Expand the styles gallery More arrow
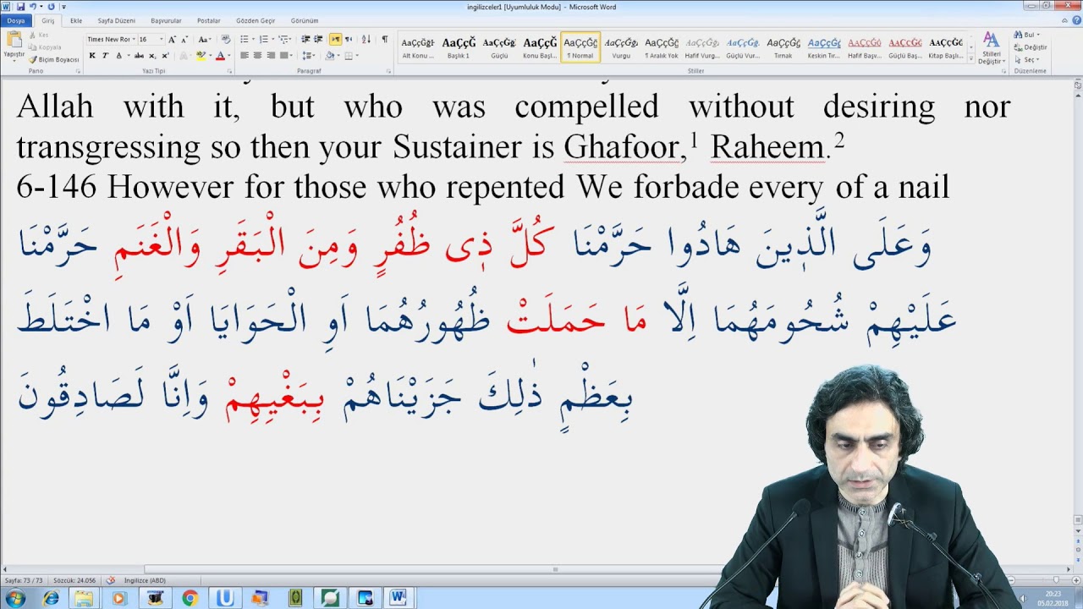Viewport: 1083px width, 609px height. pyautogui.click(x=971, y=58)
